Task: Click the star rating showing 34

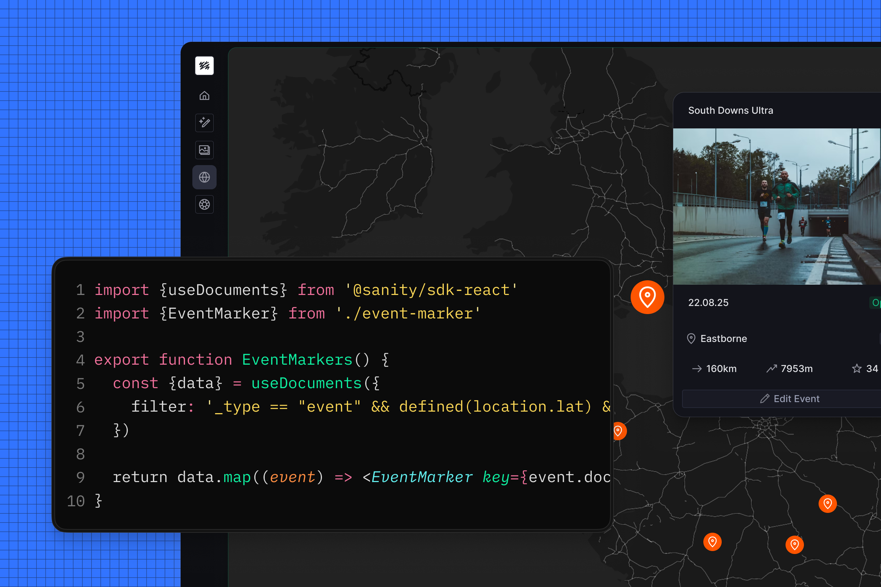Action: (864, 369)
